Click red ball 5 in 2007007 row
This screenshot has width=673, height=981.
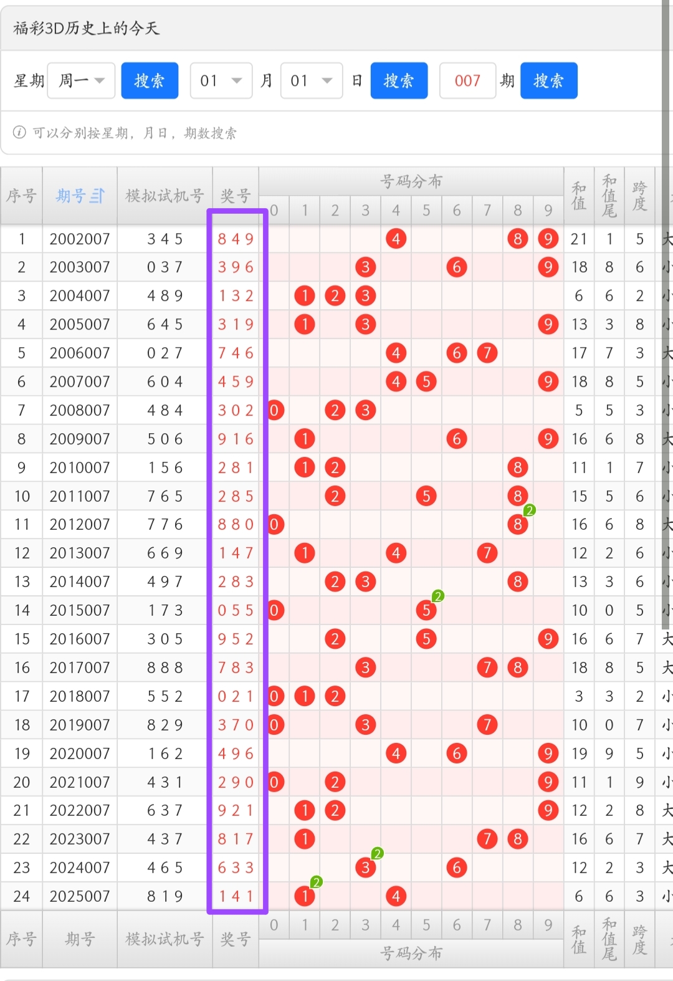[x=426, y=381]
